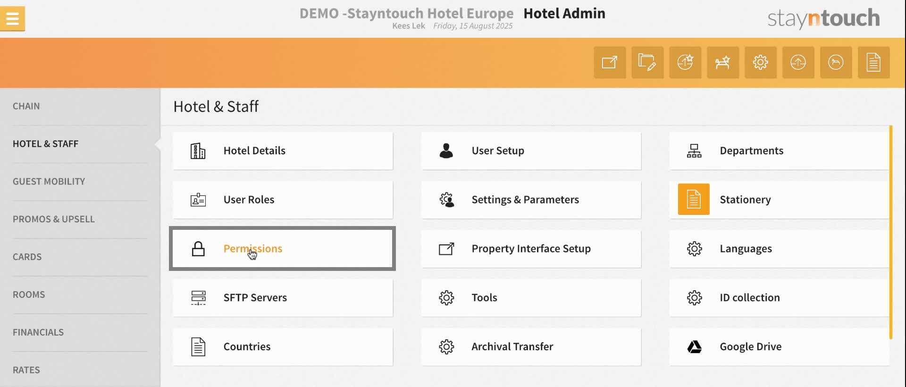Click the Permissions padlock icon
The height and width of the screenshot is (387, 906).
tap(198, 249)
